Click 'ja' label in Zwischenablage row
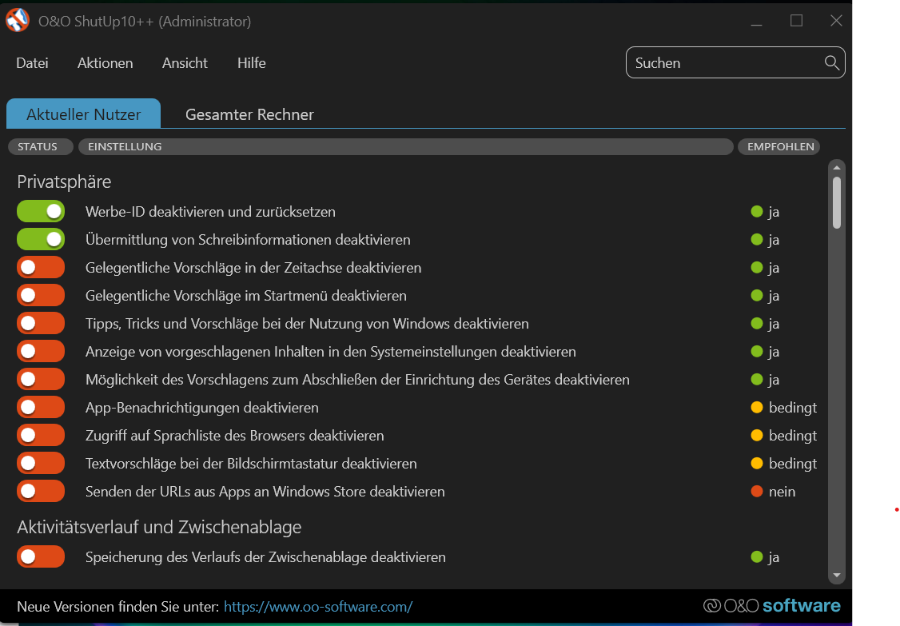This screenshot has width=900, height=626. [774, 558]
